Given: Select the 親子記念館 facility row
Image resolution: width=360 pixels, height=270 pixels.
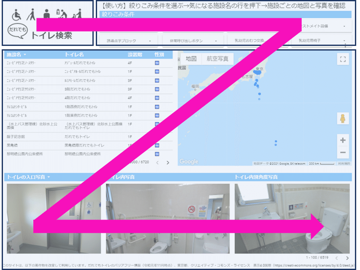Looking at the screenshot, I should coord(88,136).
